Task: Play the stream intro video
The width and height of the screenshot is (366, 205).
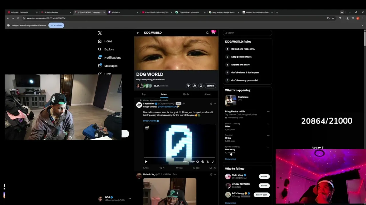Action: [146, 162]
